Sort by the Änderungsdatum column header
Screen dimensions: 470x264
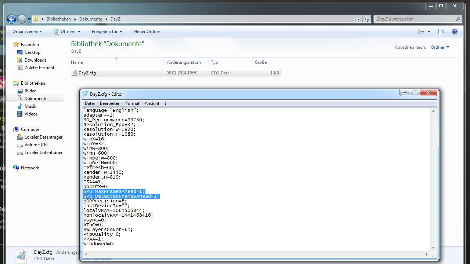coord(187,62)
